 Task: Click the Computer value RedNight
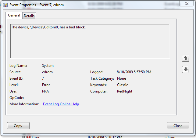(x=125, y=91)
